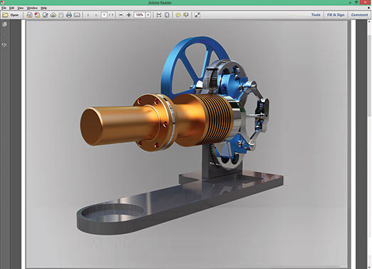Add a sticky note comment icon
372x269 pixels.
coord(178,15)
